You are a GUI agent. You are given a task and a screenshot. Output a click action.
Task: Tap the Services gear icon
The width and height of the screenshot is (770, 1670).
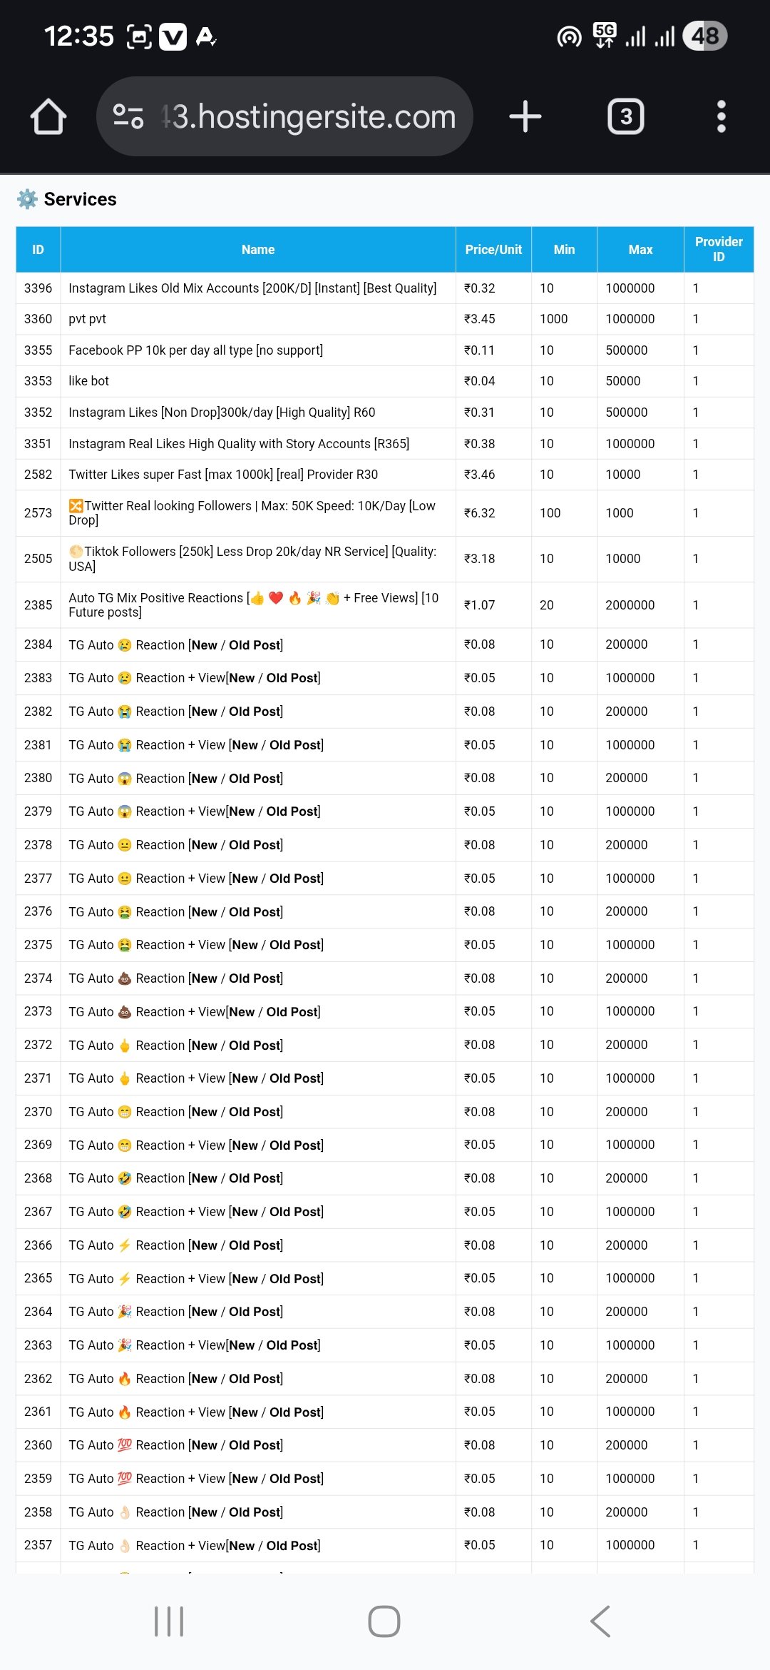click(x=27, y=199)
